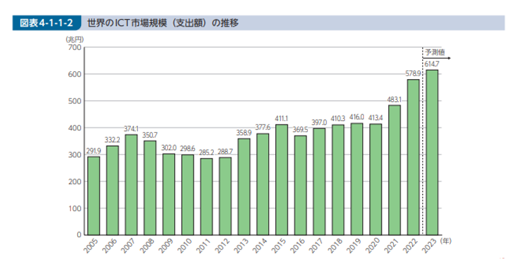Click the figure number label 図表4-1-1-2
The image size is (517, 267).
[x=46, y=23]
